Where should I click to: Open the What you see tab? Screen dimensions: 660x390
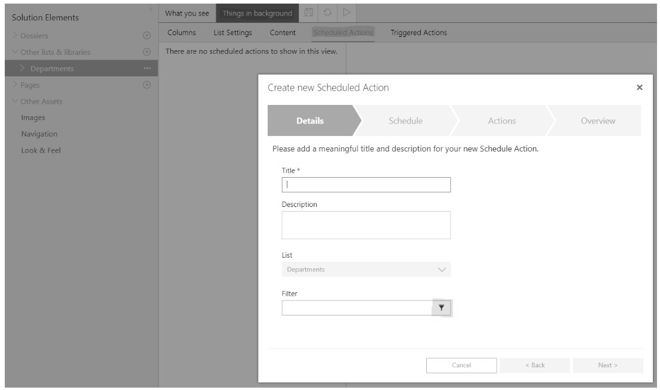[x=187, y=13]
